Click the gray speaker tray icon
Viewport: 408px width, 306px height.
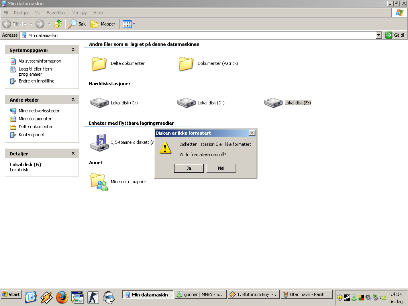[368, 297]
